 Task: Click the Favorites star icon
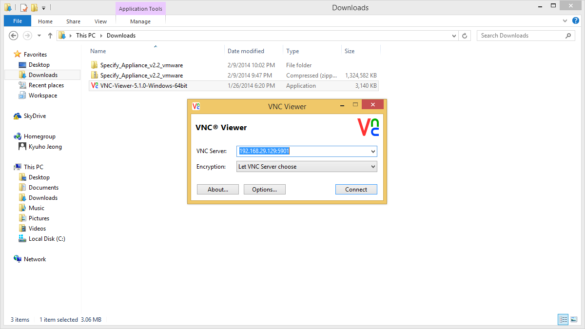[x=18, y=55]
